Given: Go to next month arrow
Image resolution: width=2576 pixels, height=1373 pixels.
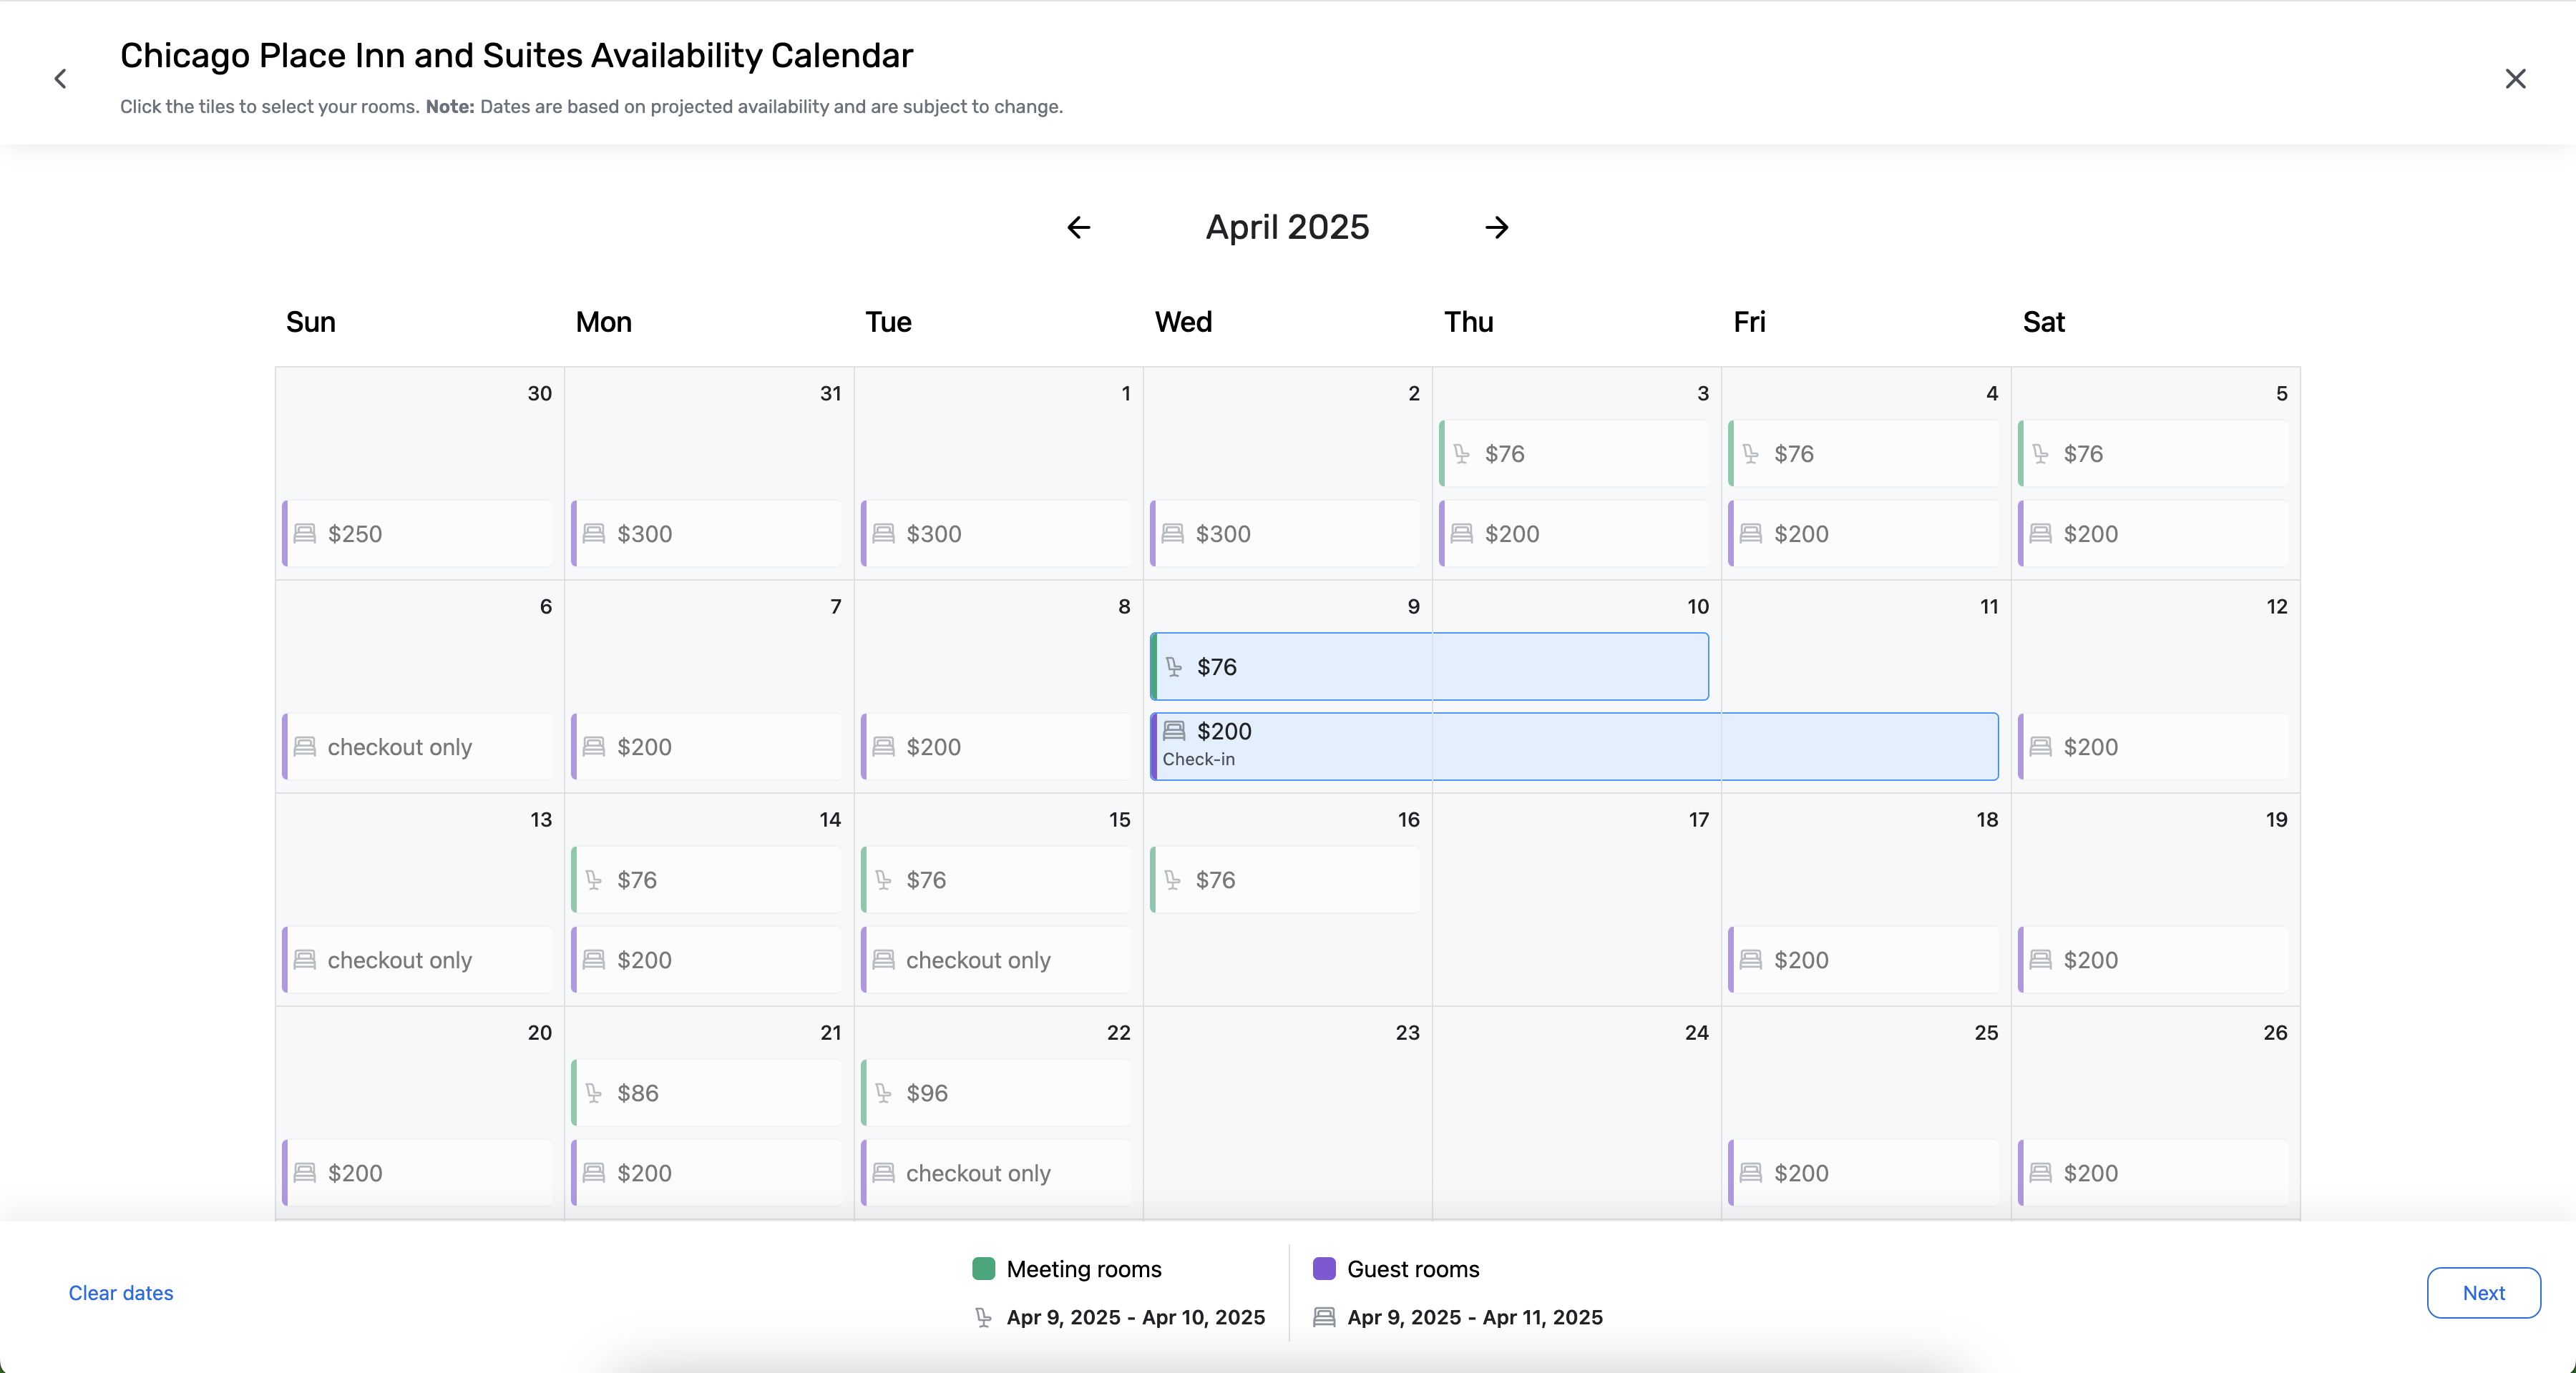Looking at the screenshot, I should point(1496,228).
